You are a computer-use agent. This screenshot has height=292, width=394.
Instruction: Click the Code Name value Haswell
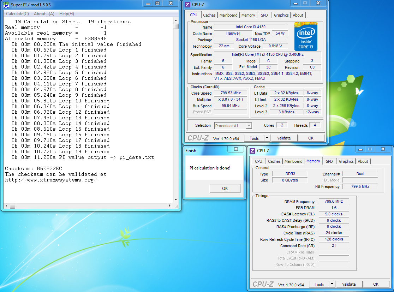click(x=233, y=33)
